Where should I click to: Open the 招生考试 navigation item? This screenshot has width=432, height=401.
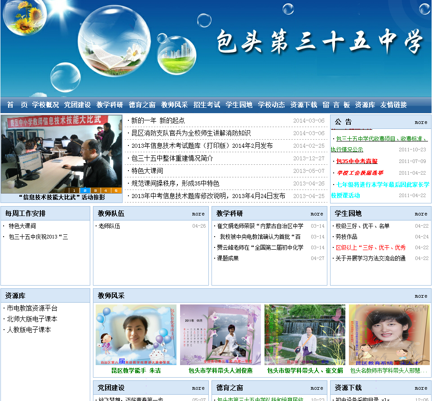pyautogui.click(x=207, y=105)
